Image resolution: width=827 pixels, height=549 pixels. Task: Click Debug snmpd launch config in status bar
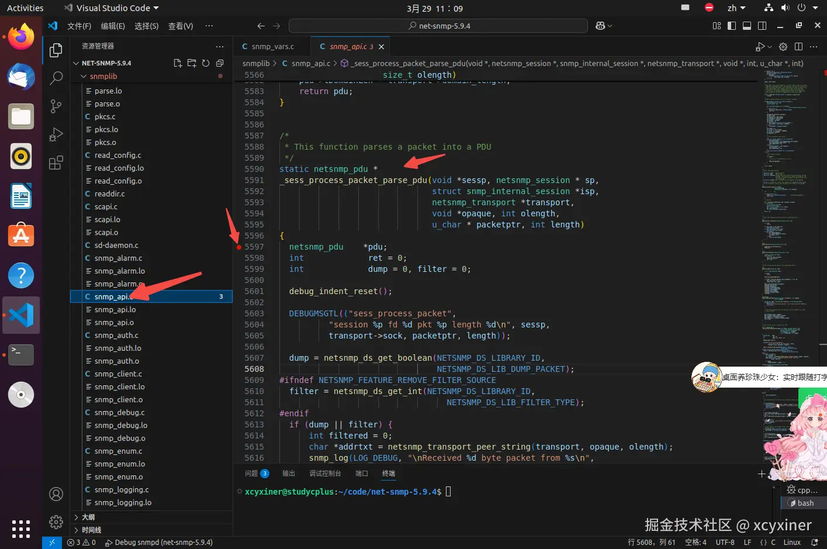(x=158, y=543)
